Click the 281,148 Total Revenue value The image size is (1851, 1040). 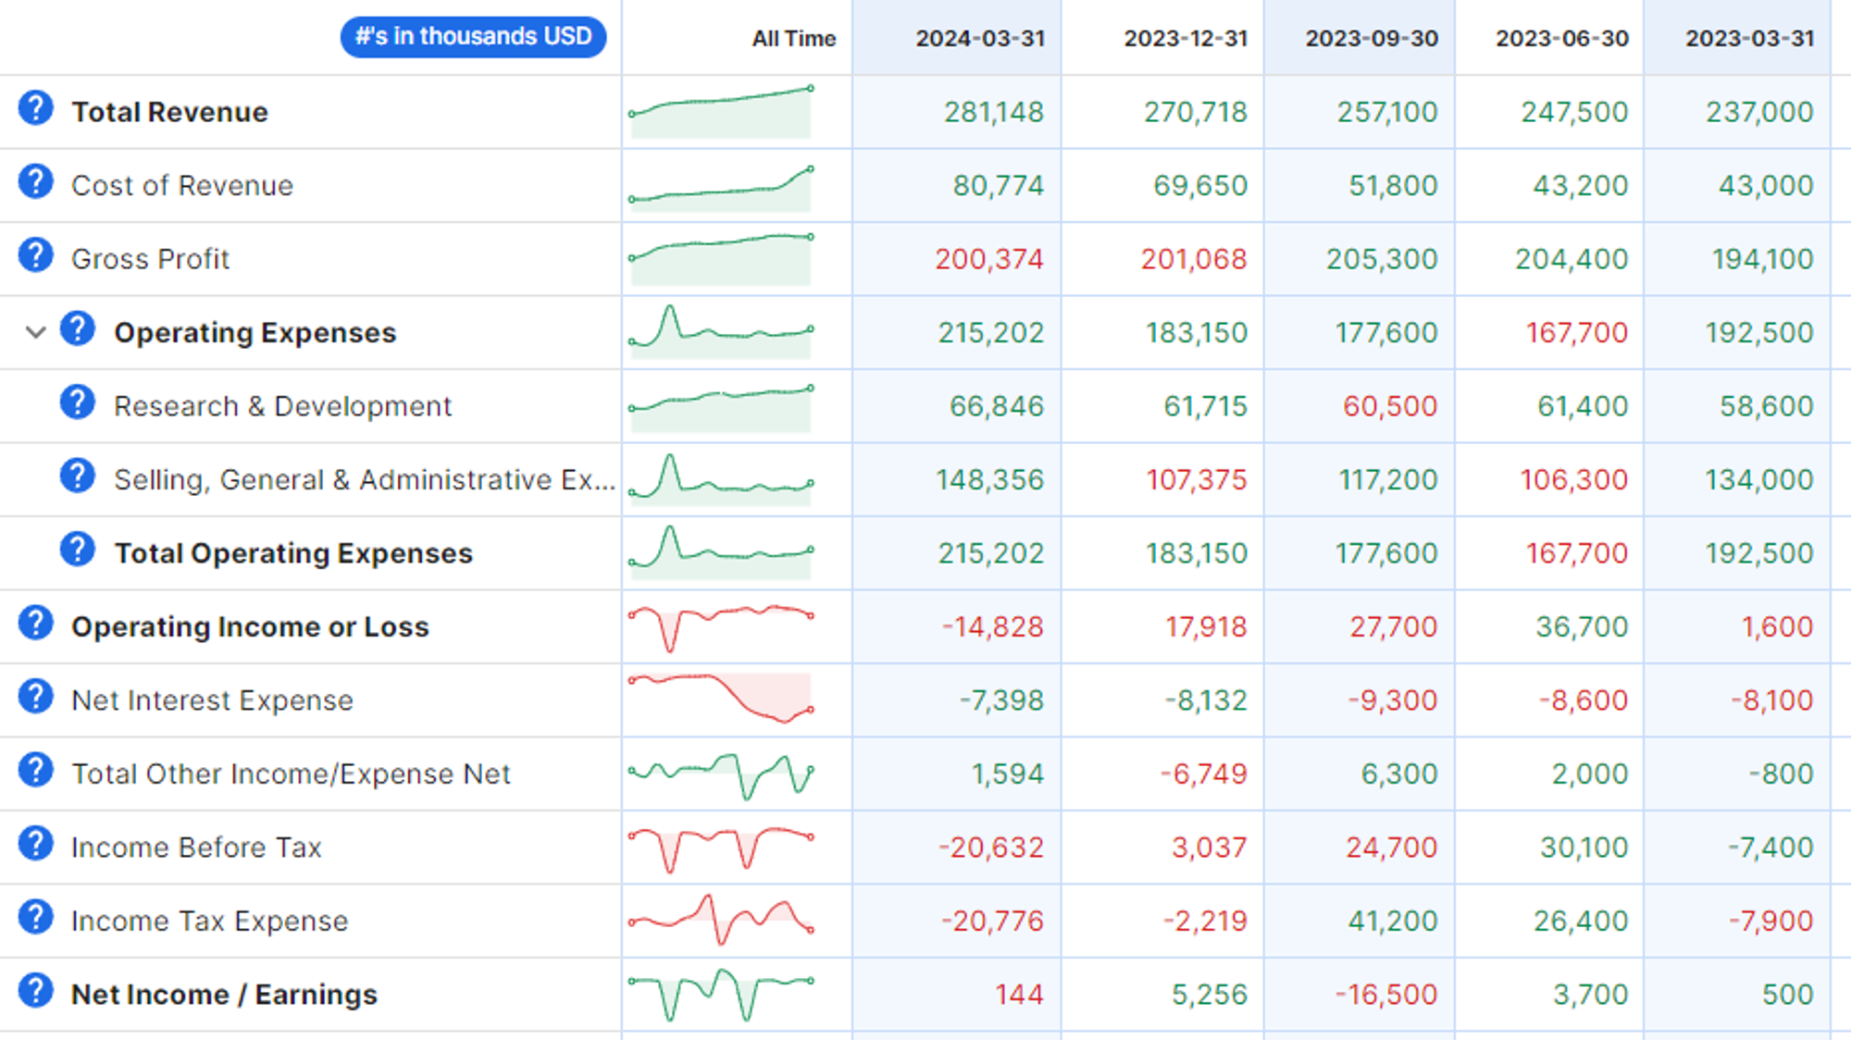coord(993,112)
